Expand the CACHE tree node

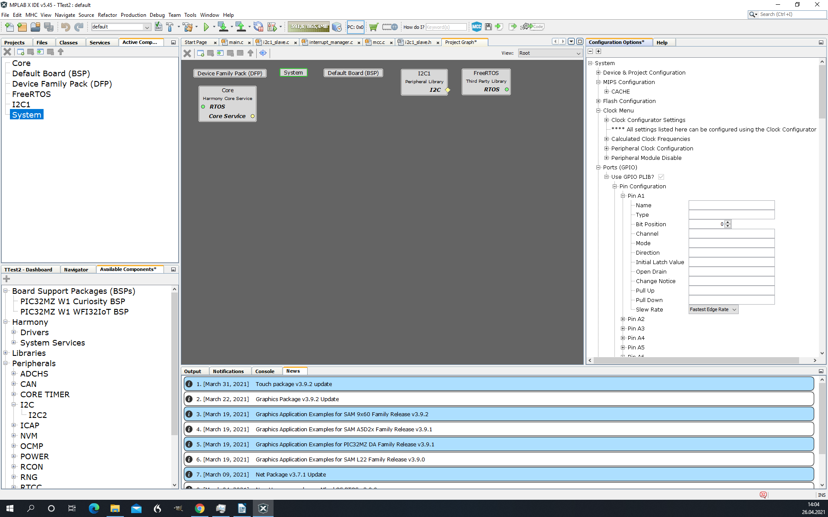(x=607, y=91)
